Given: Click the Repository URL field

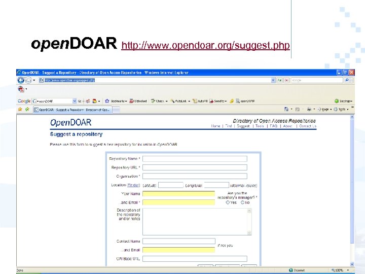Looking at the screenshot, I should (195, 167).
